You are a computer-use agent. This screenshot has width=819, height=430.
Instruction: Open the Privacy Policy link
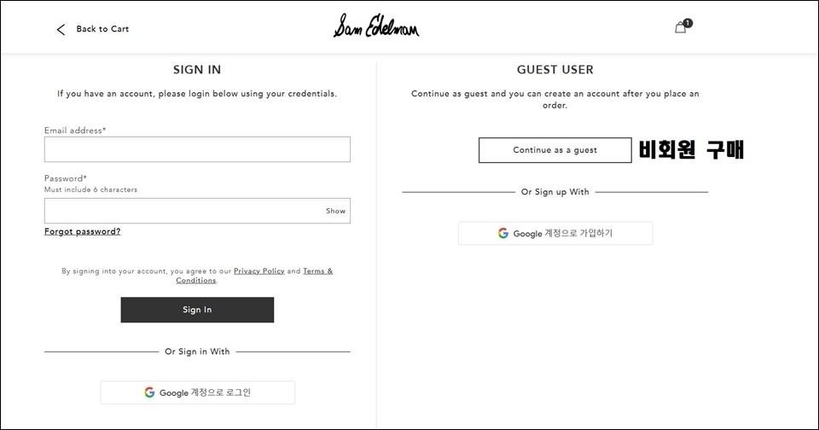point(259,271)
